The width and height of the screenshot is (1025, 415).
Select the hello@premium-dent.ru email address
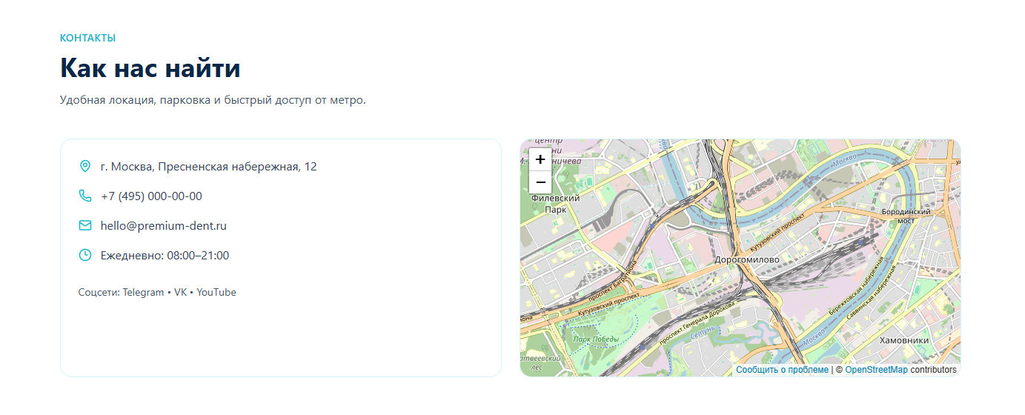click(x=164, y=225)
